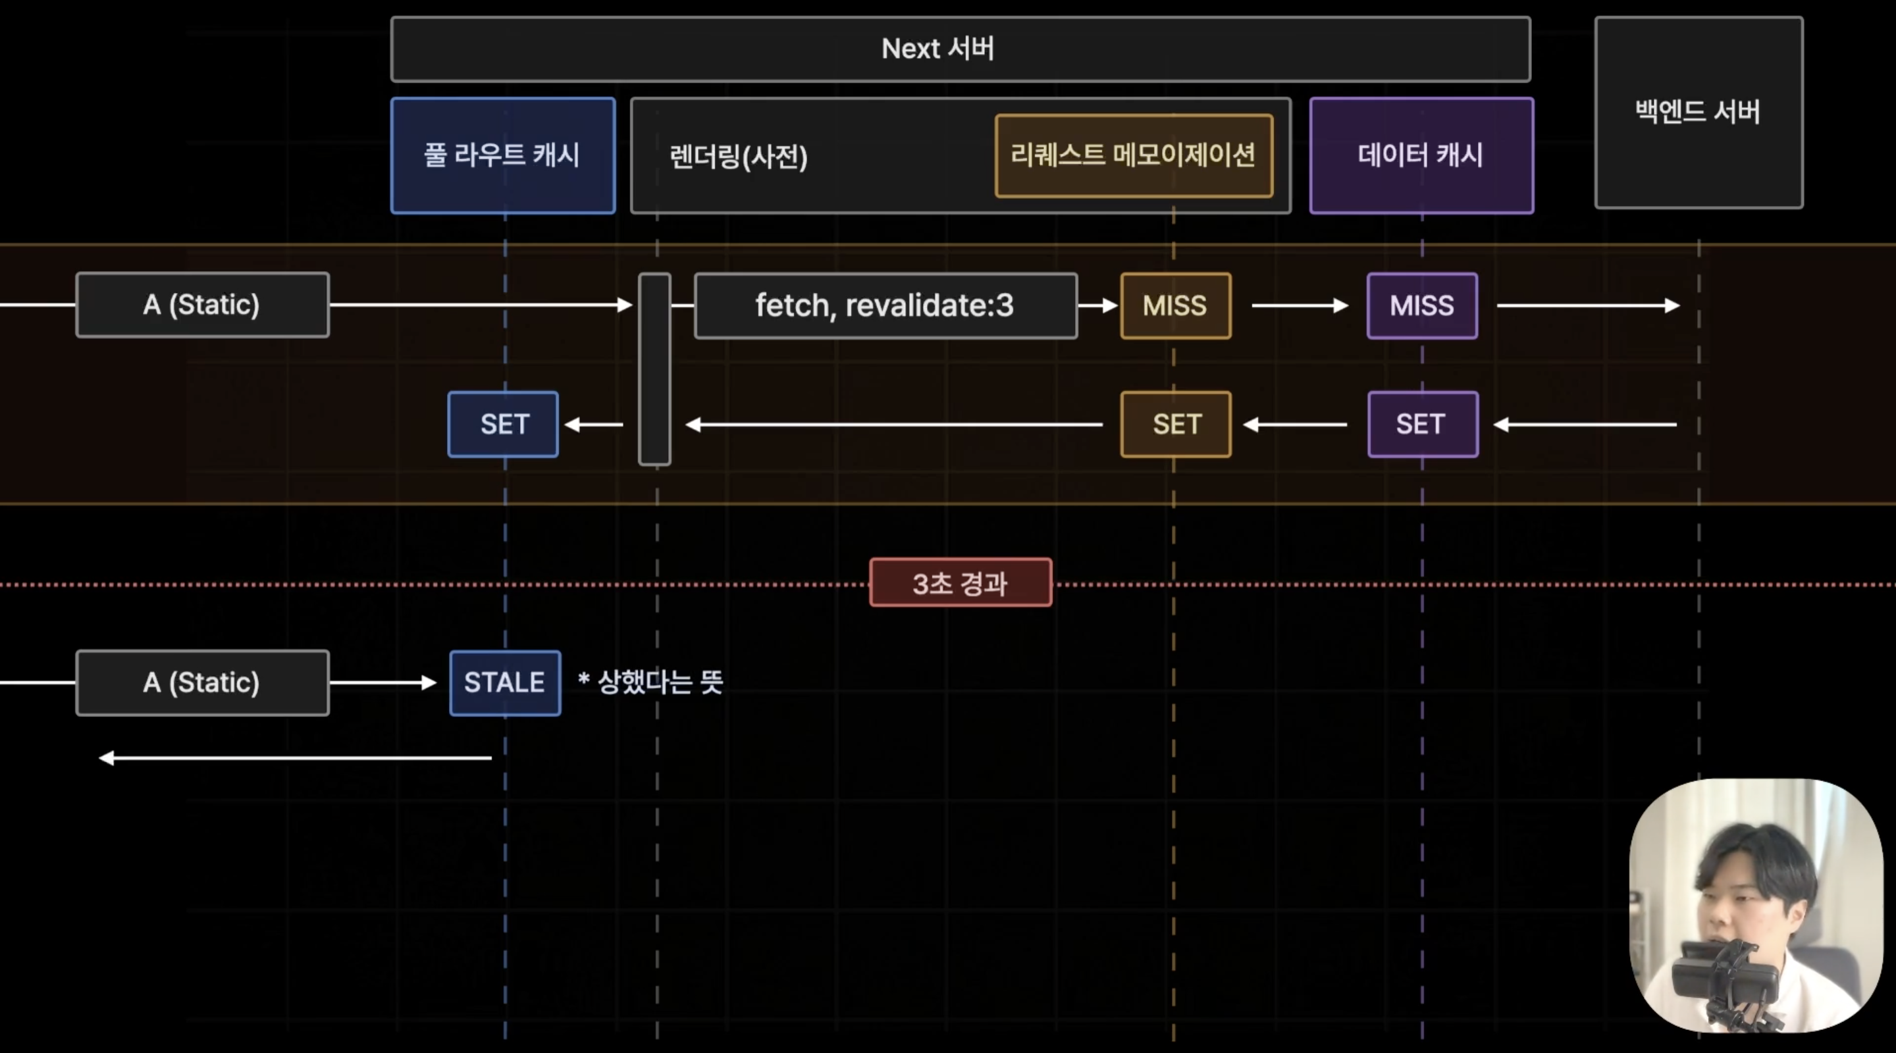This screenshot has height=1053, width=1896.
Task: Click the lower A (Static) request box
Action: [x=202, y=683]
